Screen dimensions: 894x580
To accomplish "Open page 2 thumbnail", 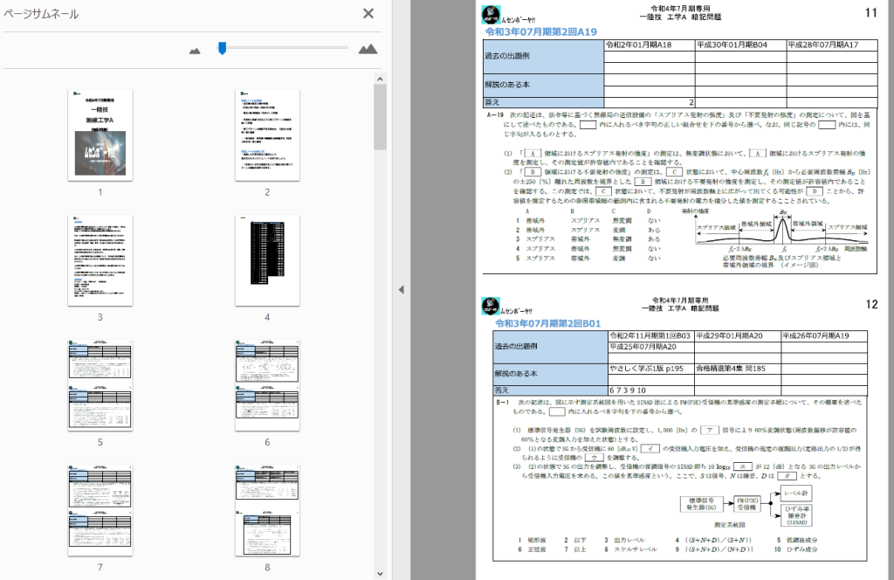I will (x=267, y=135).
